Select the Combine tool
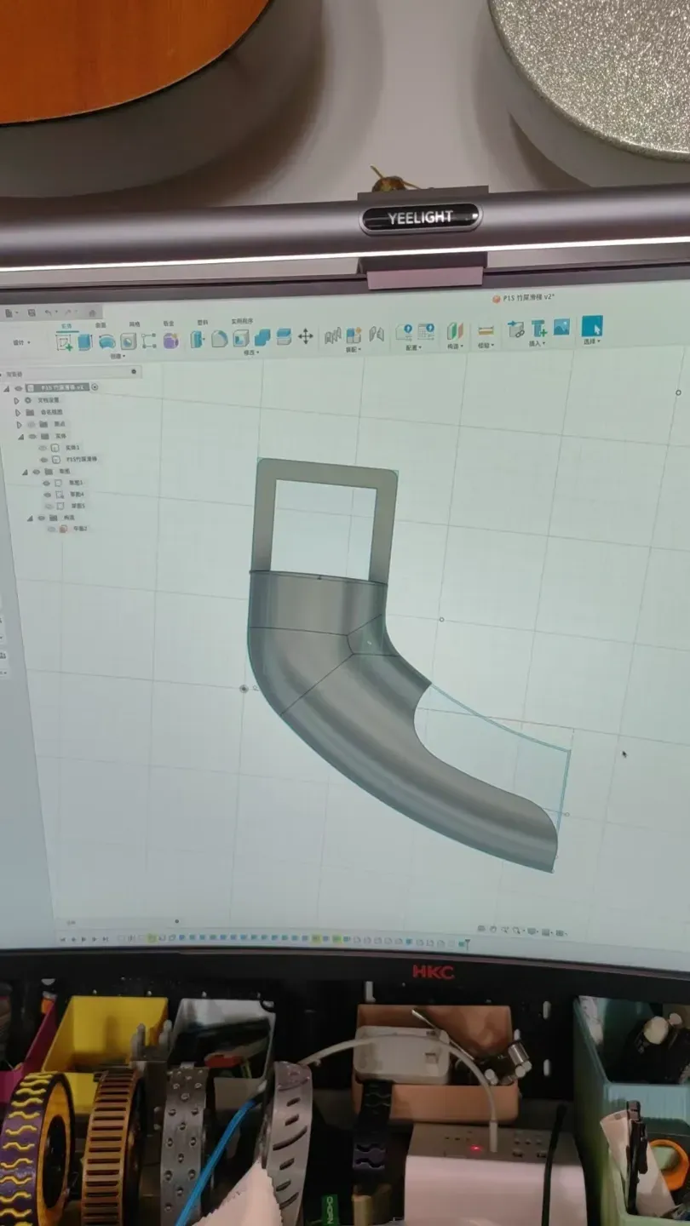The image size is (690, 1226). (x=262, y=337)
